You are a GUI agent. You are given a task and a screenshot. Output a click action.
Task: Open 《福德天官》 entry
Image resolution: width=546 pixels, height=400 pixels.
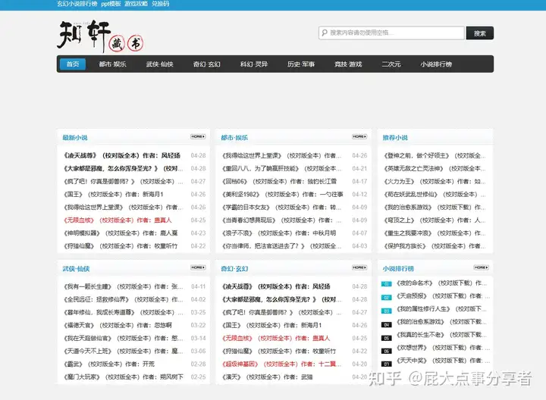point(118,325)
